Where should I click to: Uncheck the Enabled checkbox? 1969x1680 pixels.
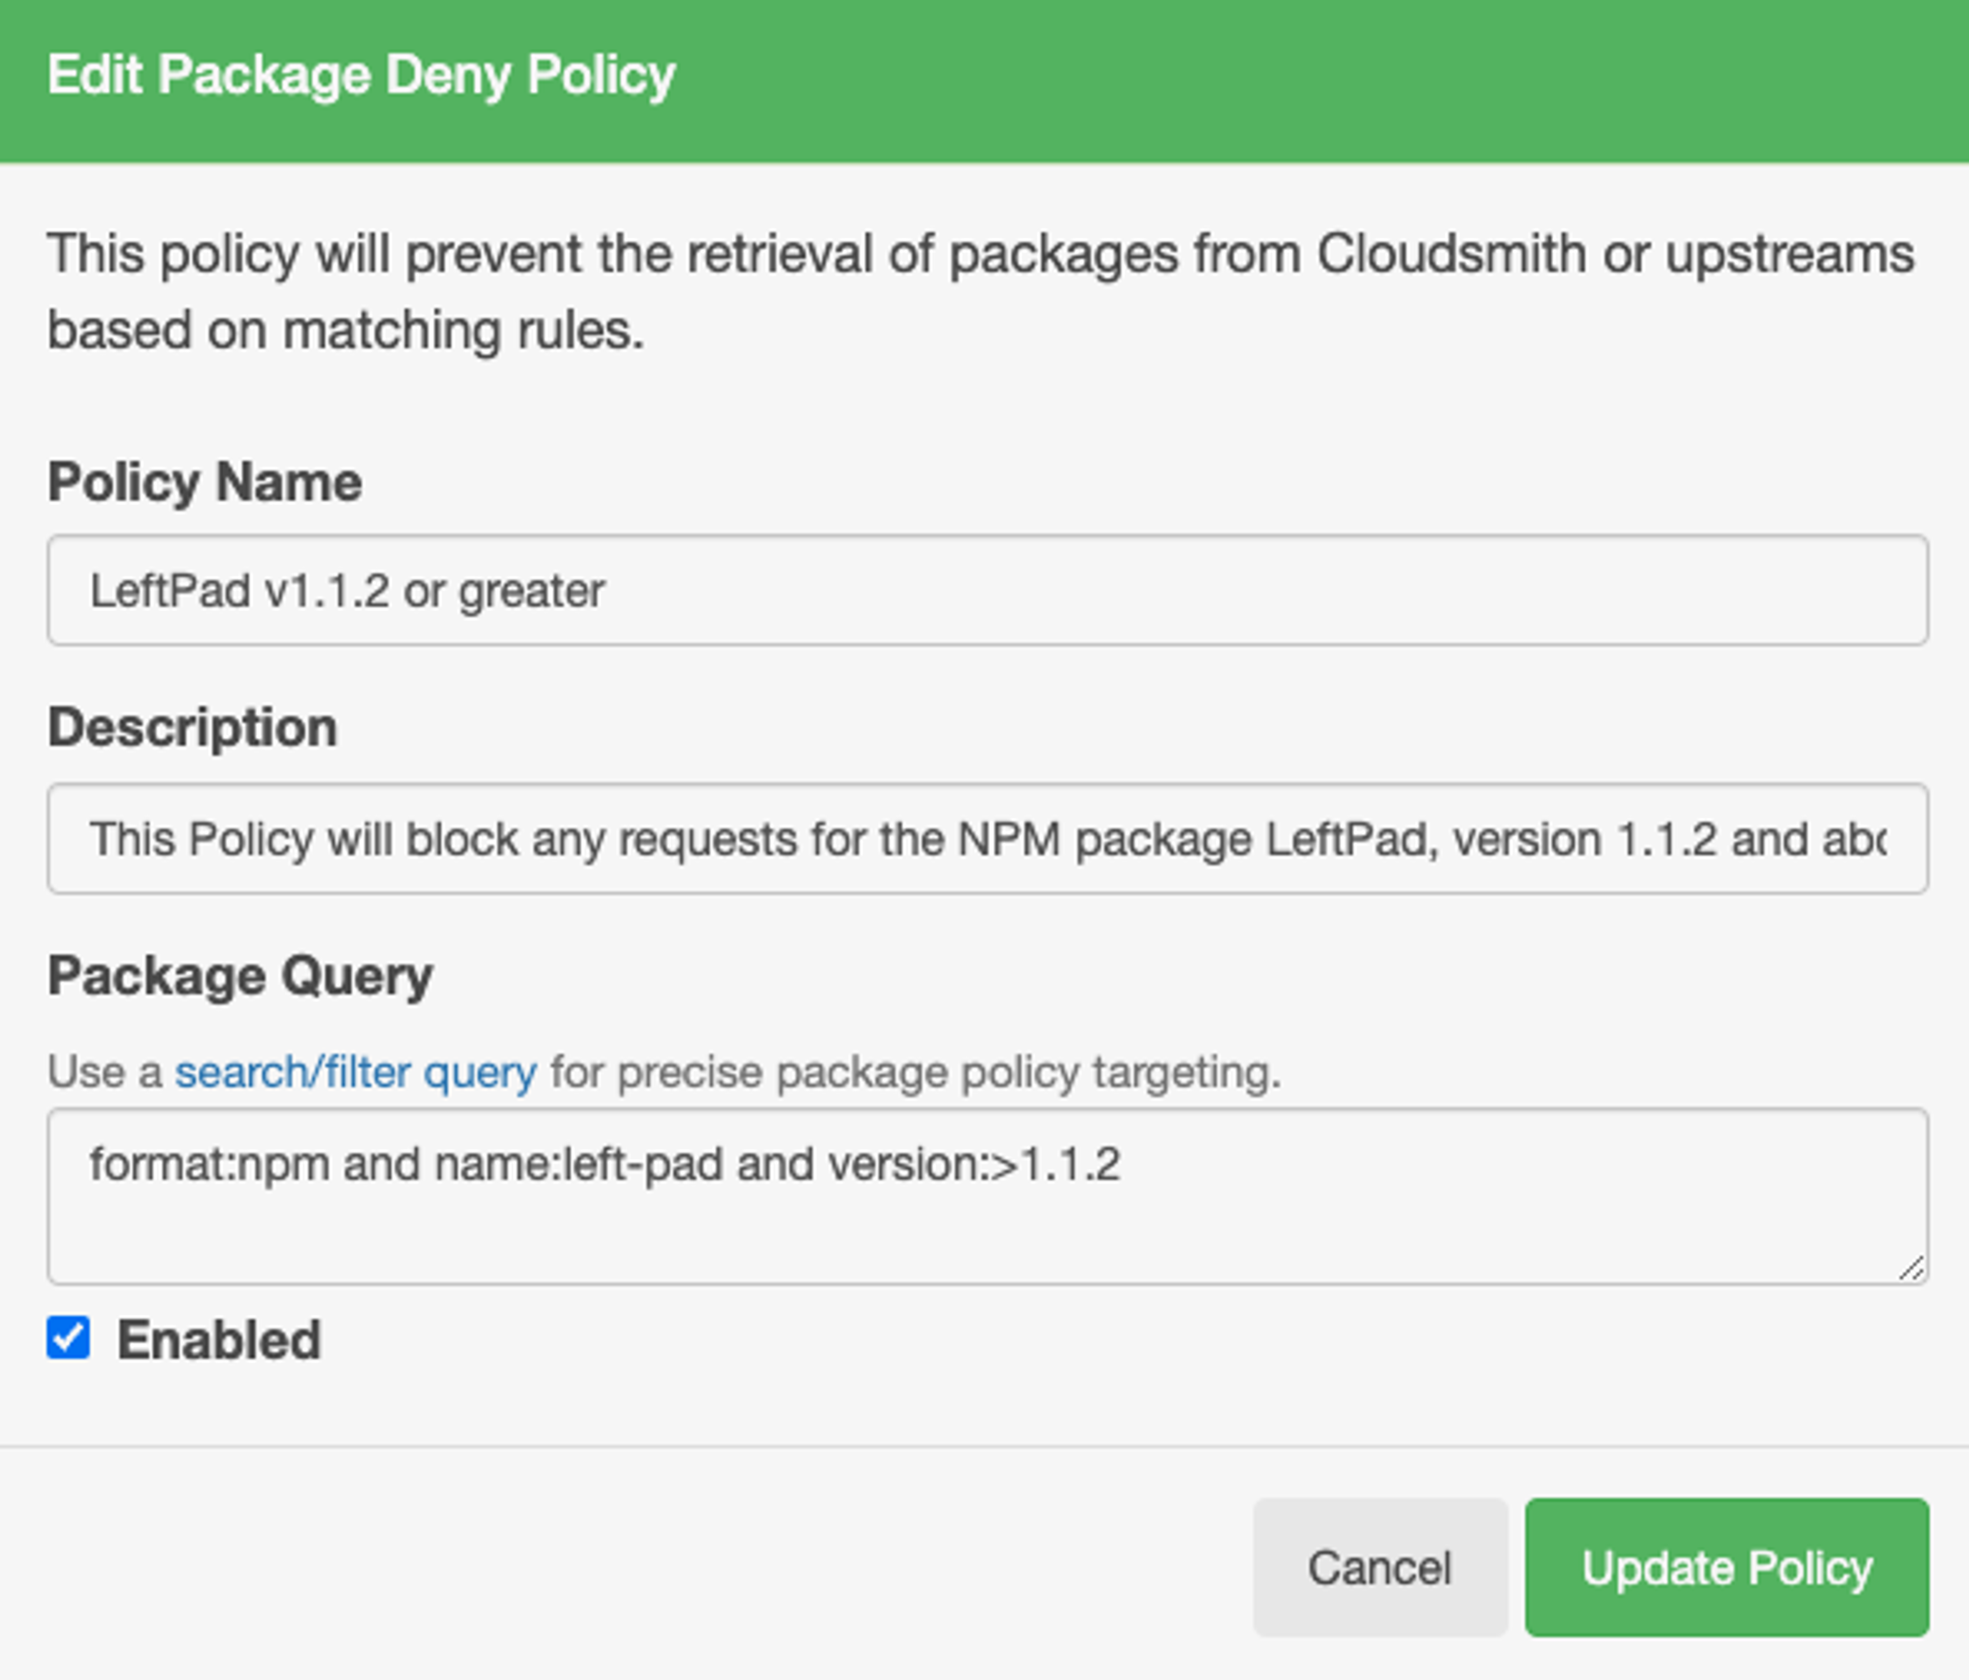pyautogui.click(x=68, y=1338)
